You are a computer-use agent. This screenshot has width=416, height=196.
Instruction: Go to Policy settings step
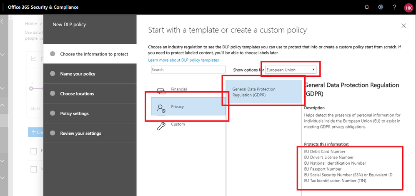(x=90, y=113)
